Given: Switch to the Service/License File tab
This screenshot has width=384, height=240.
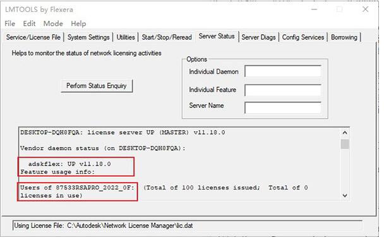Looking at the screenshot, I should (33, 37).
